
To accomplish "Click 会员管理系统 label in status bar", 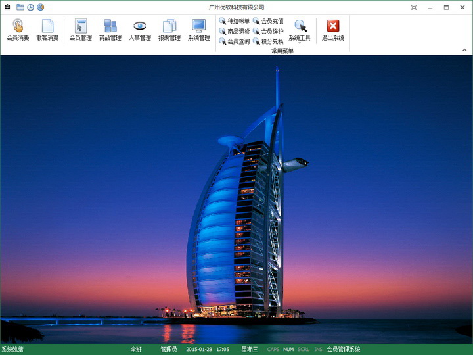I will pos(344,350).
